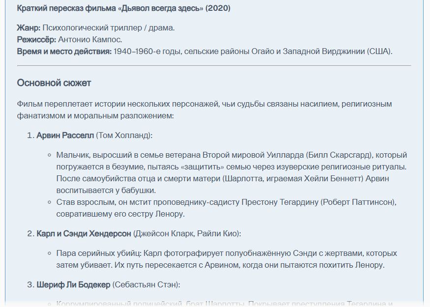The image size is (430, 307).
Task: Click the Время и место действия label
Action: (x=64, y=52)
